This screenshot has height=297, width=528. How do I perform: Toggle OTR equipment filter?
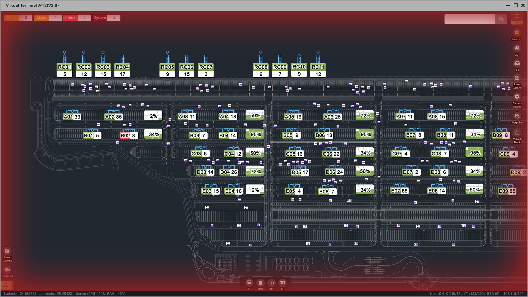[260, 283]
